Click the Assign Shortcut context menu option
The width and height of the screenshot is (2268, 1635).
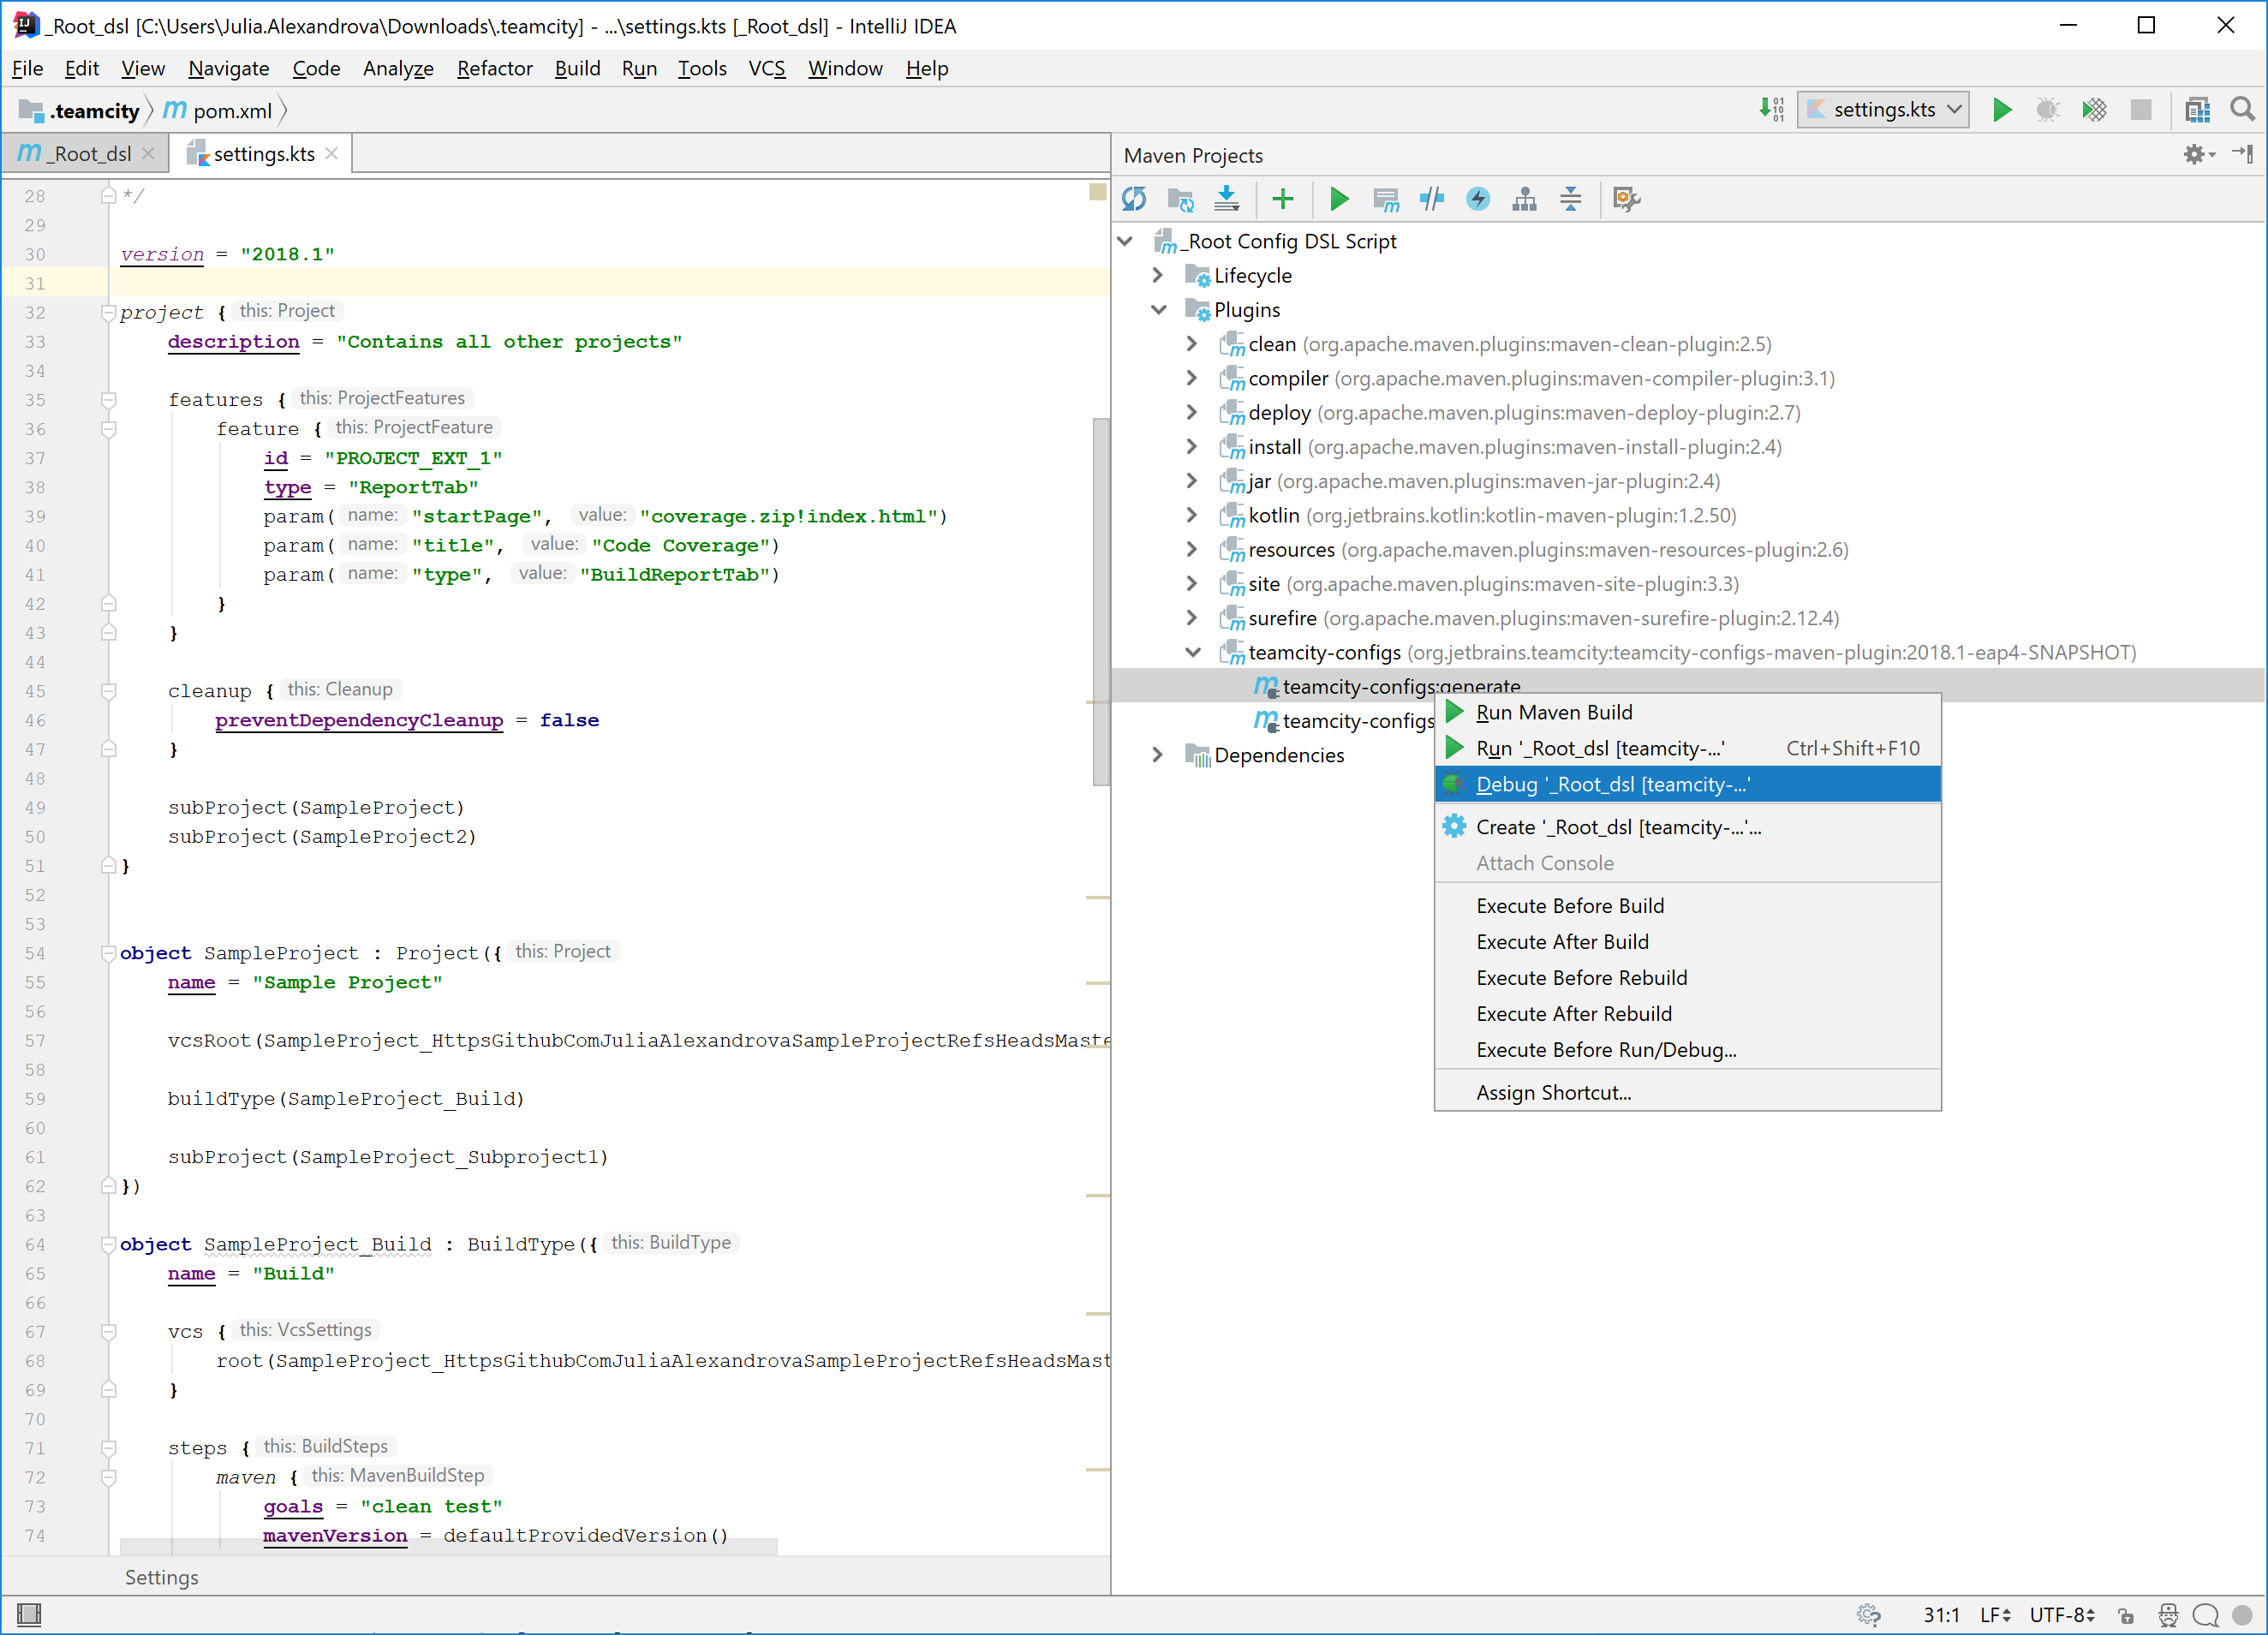tap(1555, 1091)
